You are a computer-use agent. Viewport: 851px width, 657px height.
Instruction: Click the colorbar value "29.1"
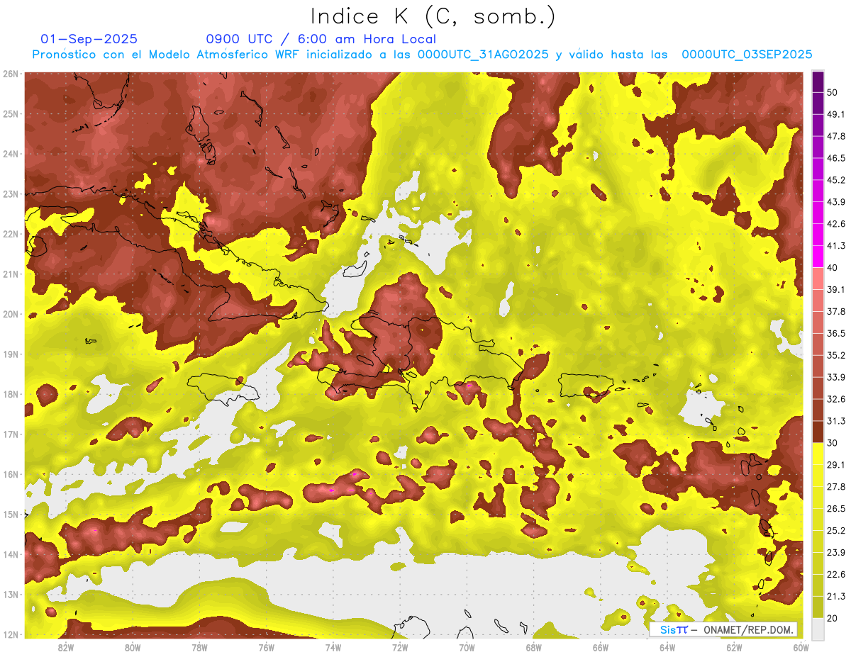pos(835,465)
